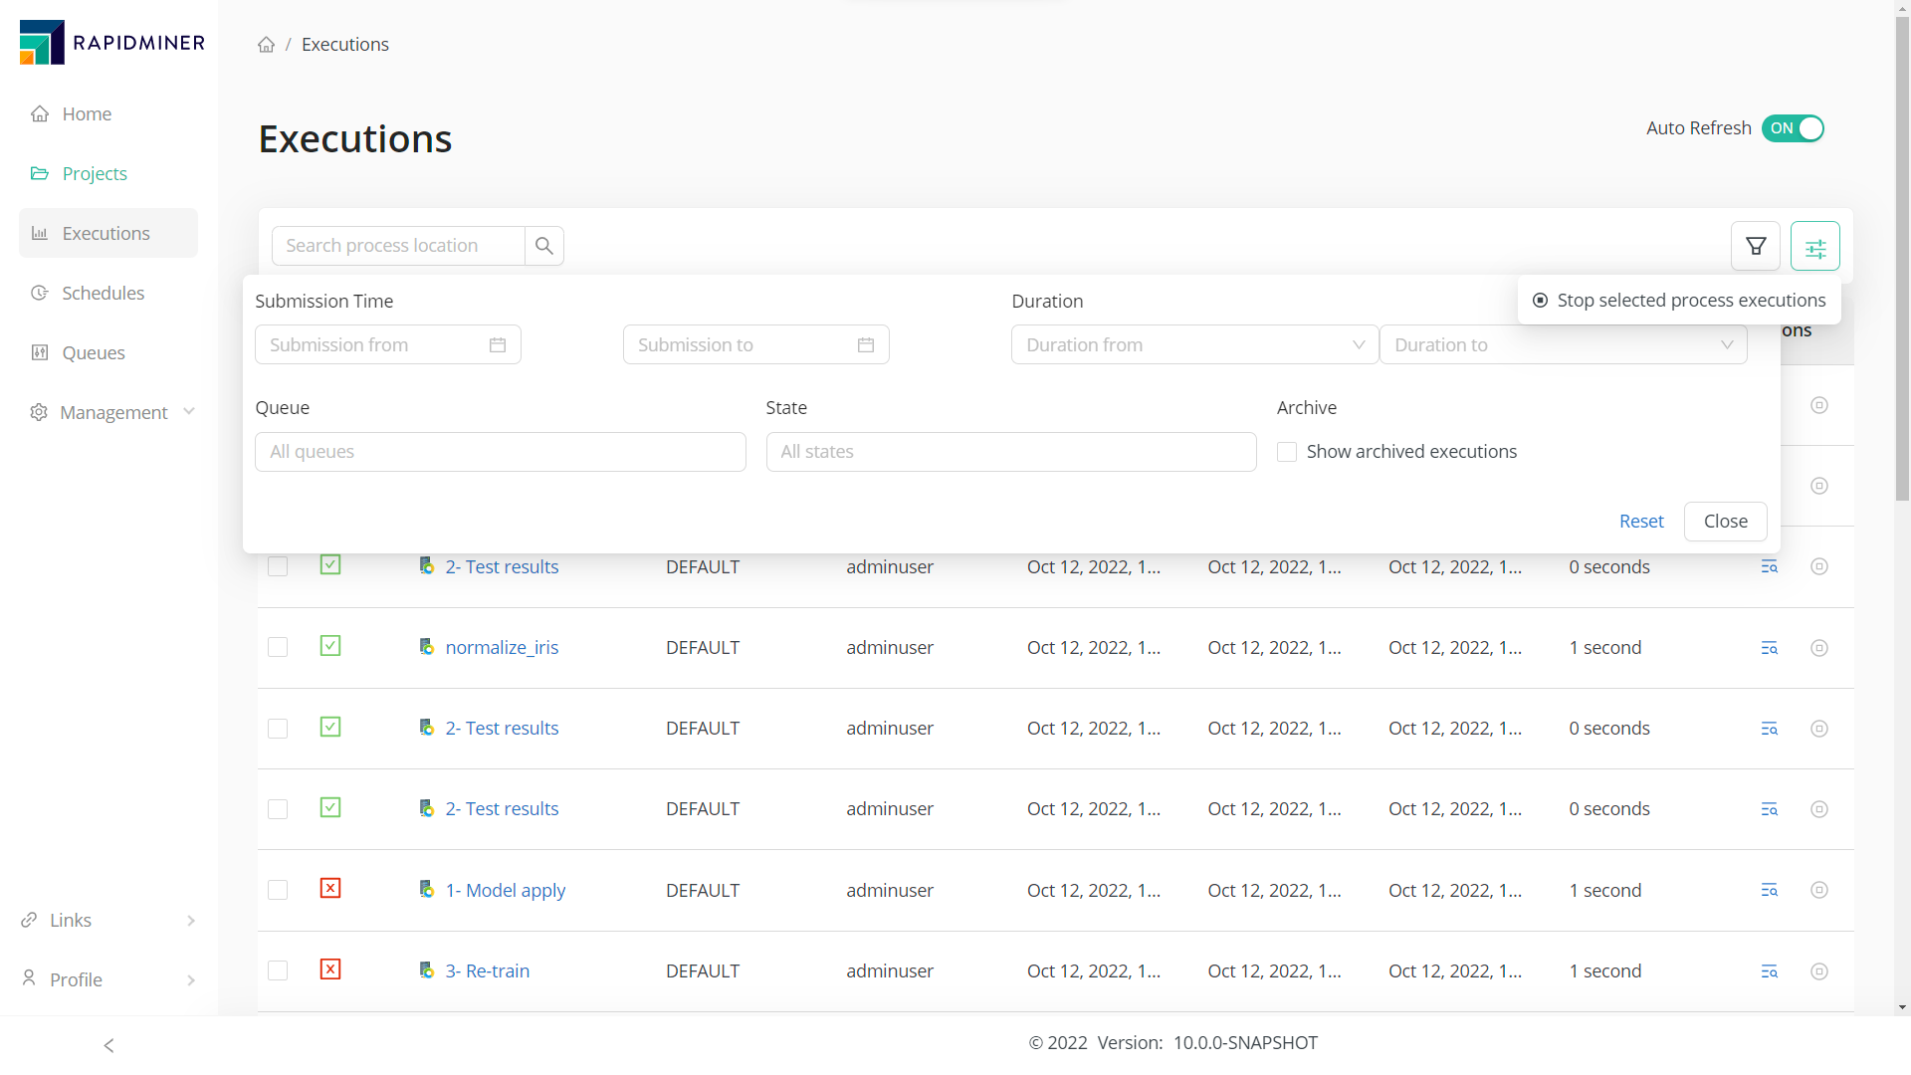Go to Schedules in sidebar
This screenshot has height=1075, width=1911.
103,293
